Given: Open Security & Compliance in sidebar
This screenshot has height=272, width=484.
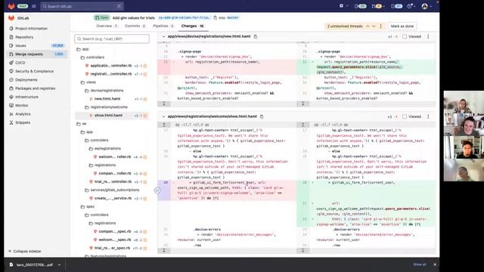Looking at the screenshot, I should coord(34,71).
